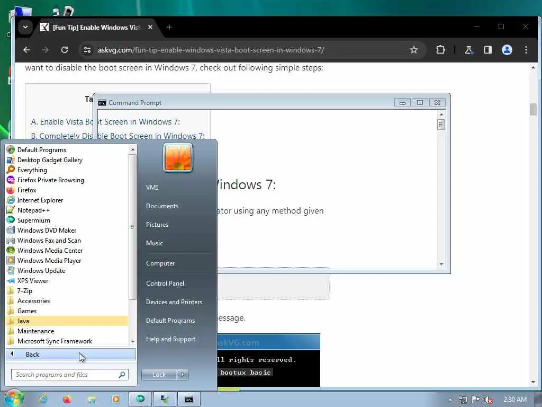Open the Action Center flag icon
This screenshot has width=542, height=407.
coord(476,400)
